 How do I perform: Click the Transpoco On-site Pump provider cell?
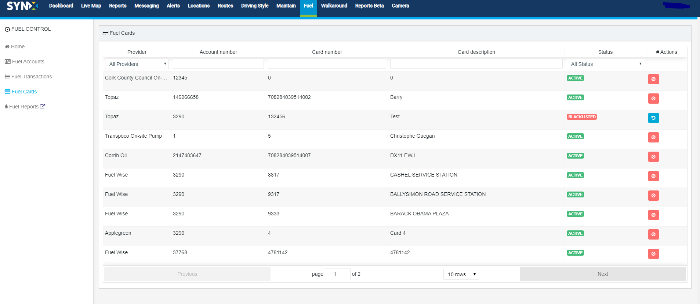pyautogui.click(x=133, y=136)
